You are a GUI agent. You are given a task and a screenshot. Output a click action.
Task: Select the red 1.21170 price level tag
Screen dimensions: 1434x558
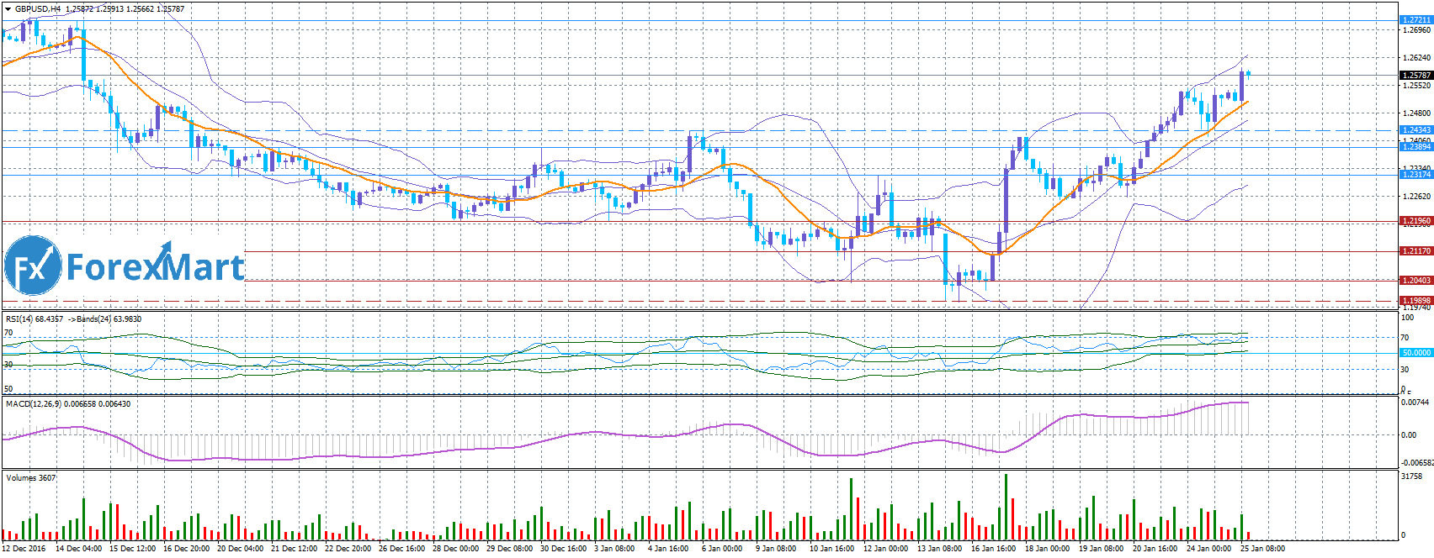click(1415, 251)
